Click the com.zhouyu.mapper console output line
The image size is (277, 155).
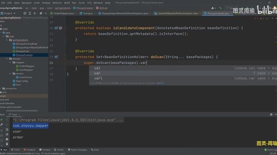point(31,126)
